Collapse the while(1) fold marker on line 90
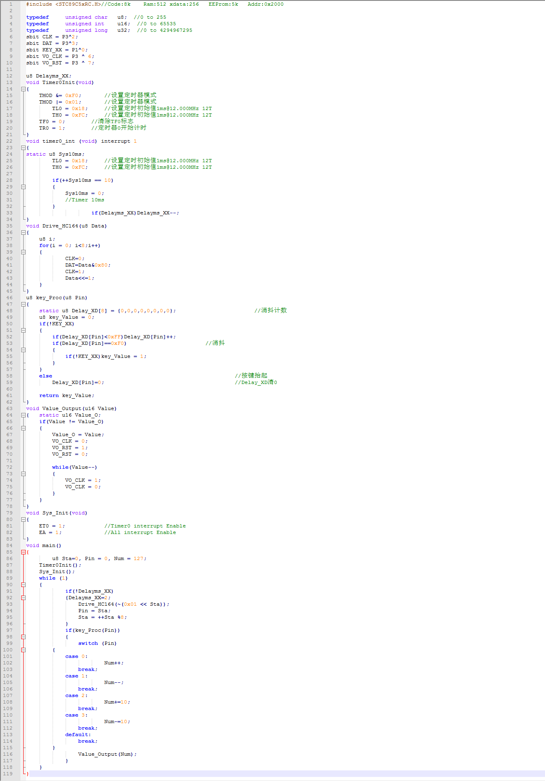The image size is (545, 781). click(x=23, y=585)
